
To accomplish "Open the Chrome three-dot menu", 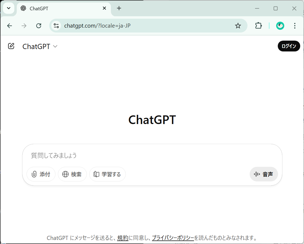I will tap(295, 26).
